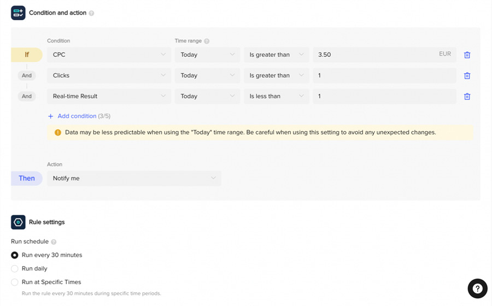Delete the CPC condition row
The image size is (492, 306).
pos(467,55)
